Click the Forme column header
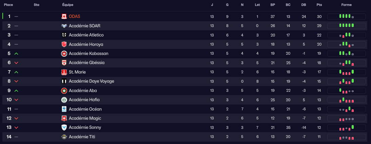371x144 pixels. [x=347, y=5]
